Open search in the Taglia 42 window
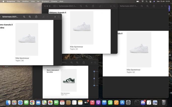 click(x=165, y=6)
